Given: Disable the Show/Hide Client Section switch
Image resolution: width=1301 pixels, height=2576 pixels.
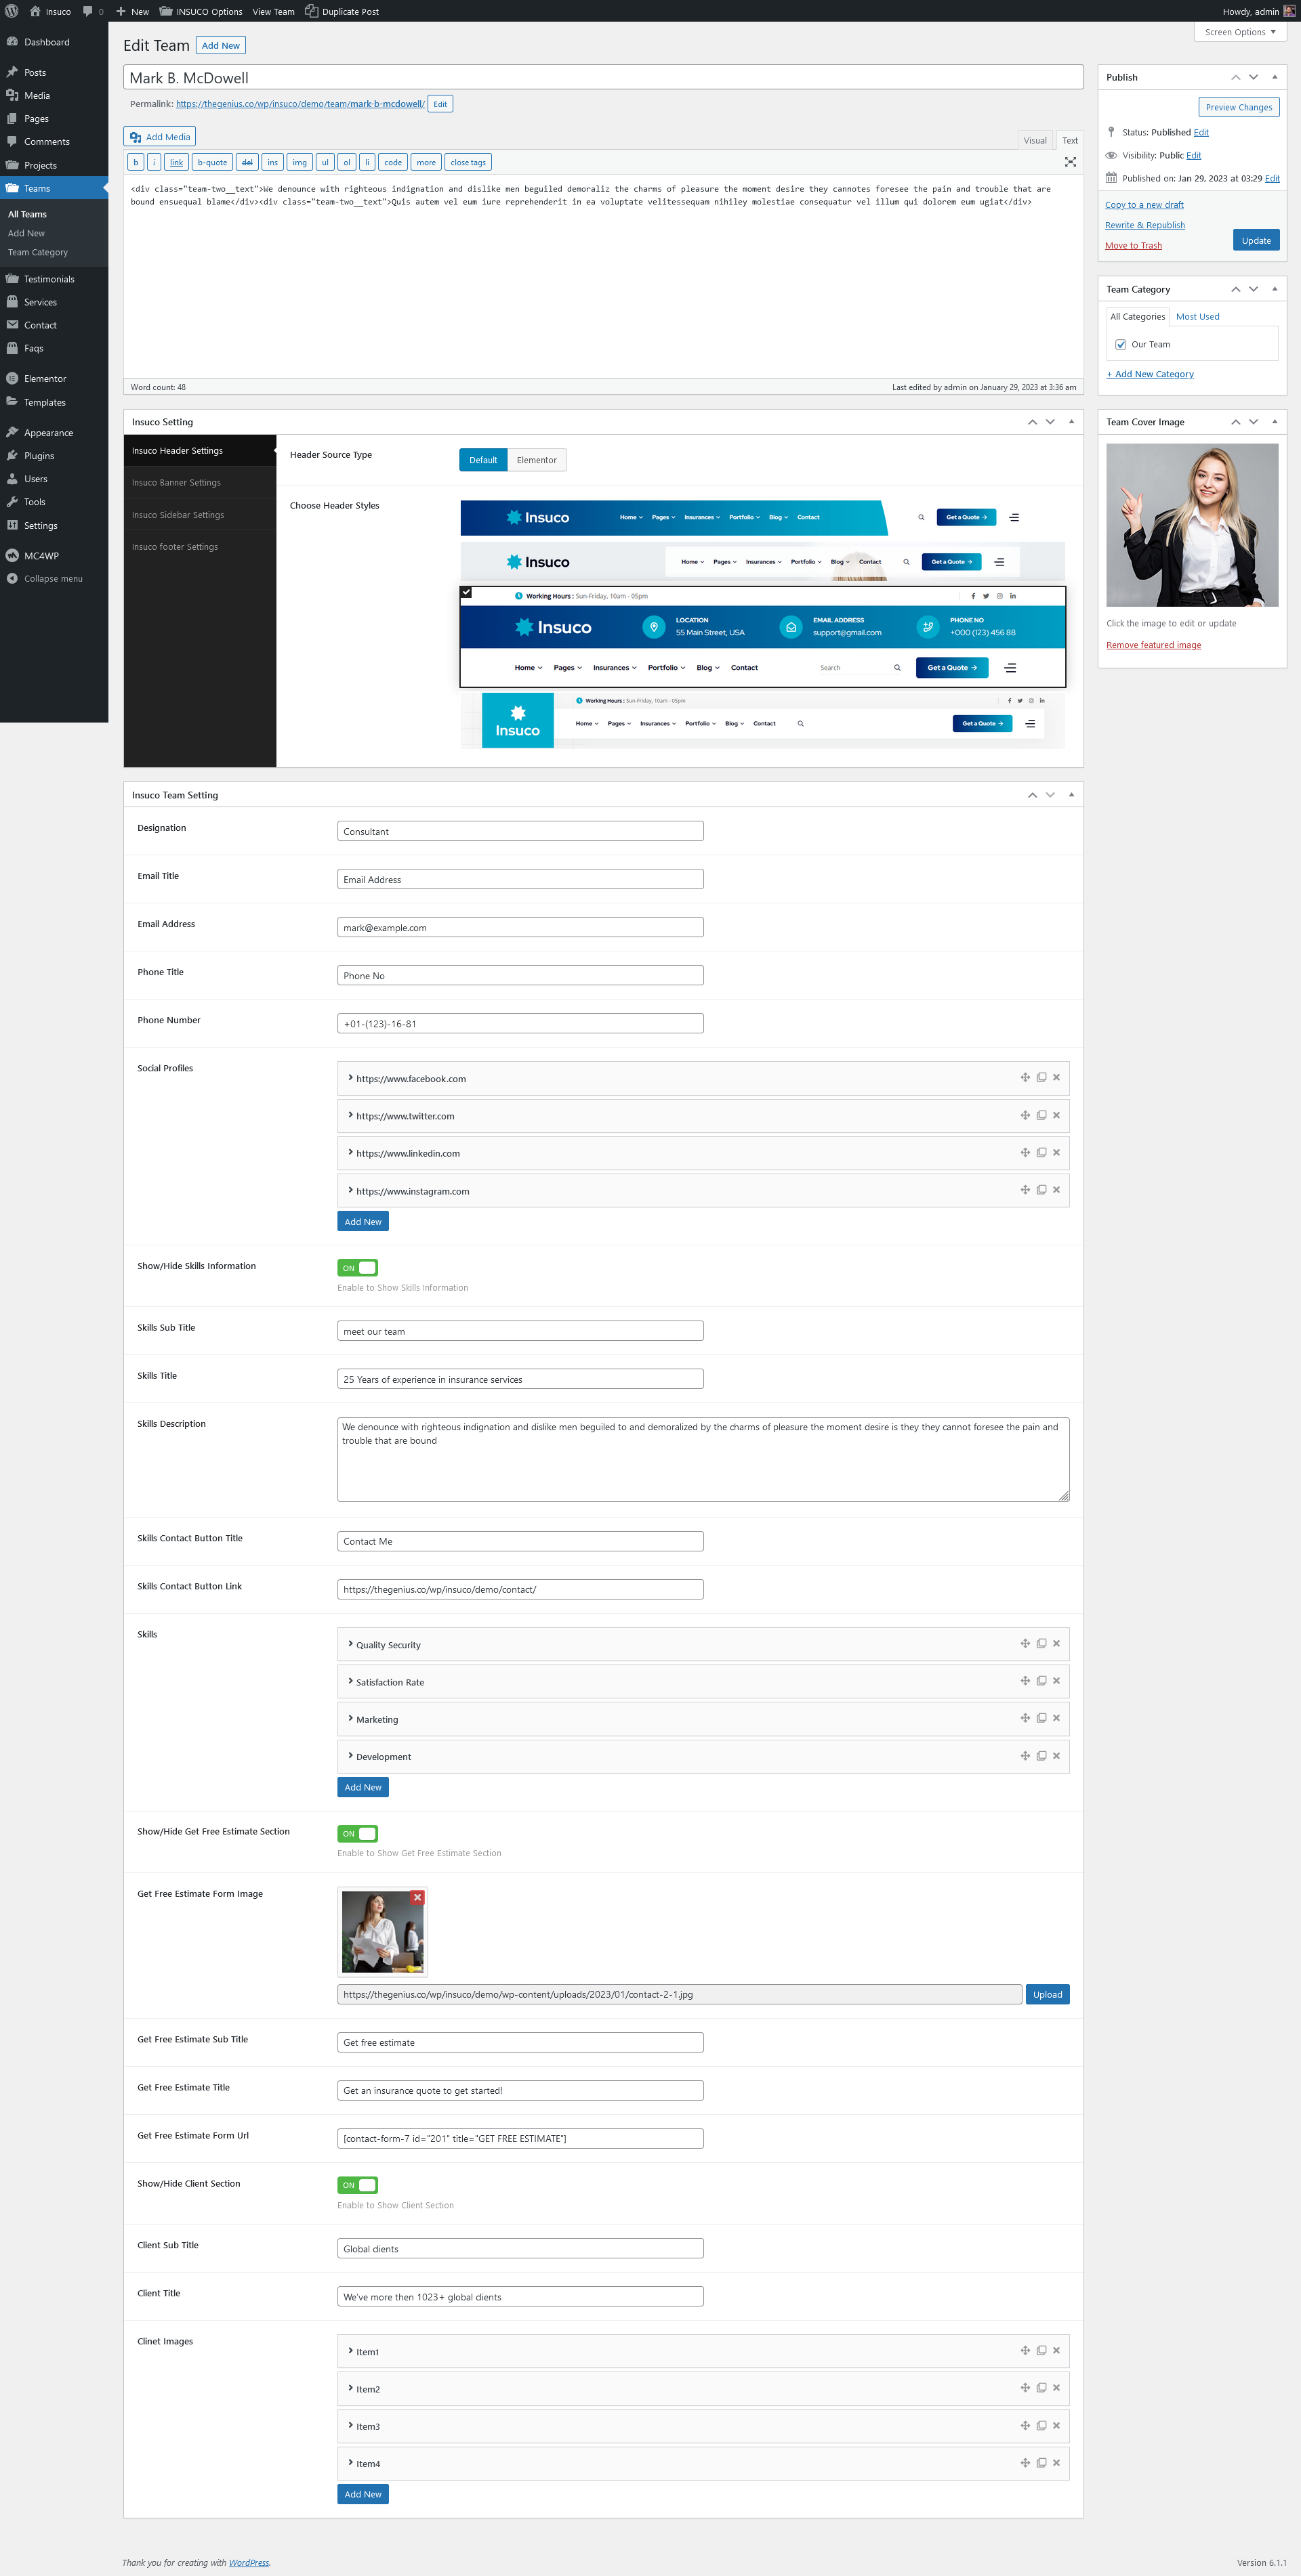Looking at the screenshot, I should tap(357, 2185).
